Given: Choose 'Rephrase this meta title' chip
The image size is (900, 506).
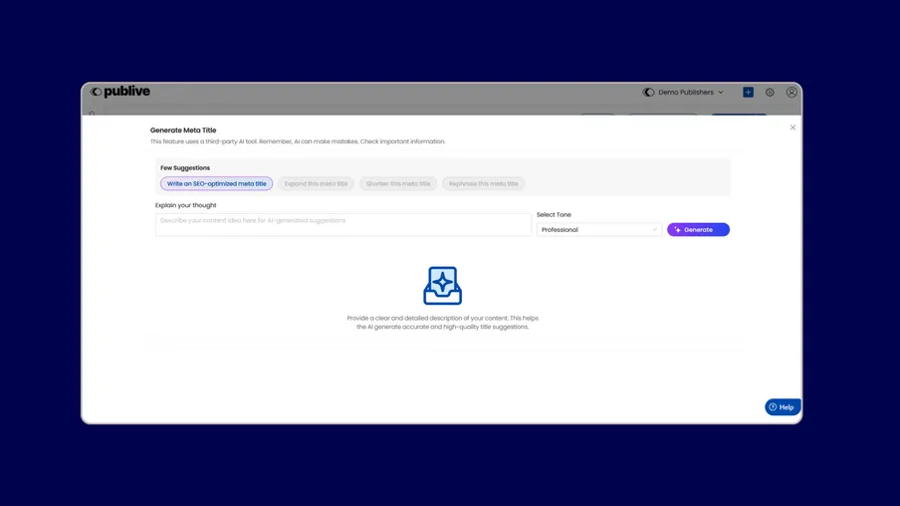Looking at the screenshot, I should click(x=483, y=184).
